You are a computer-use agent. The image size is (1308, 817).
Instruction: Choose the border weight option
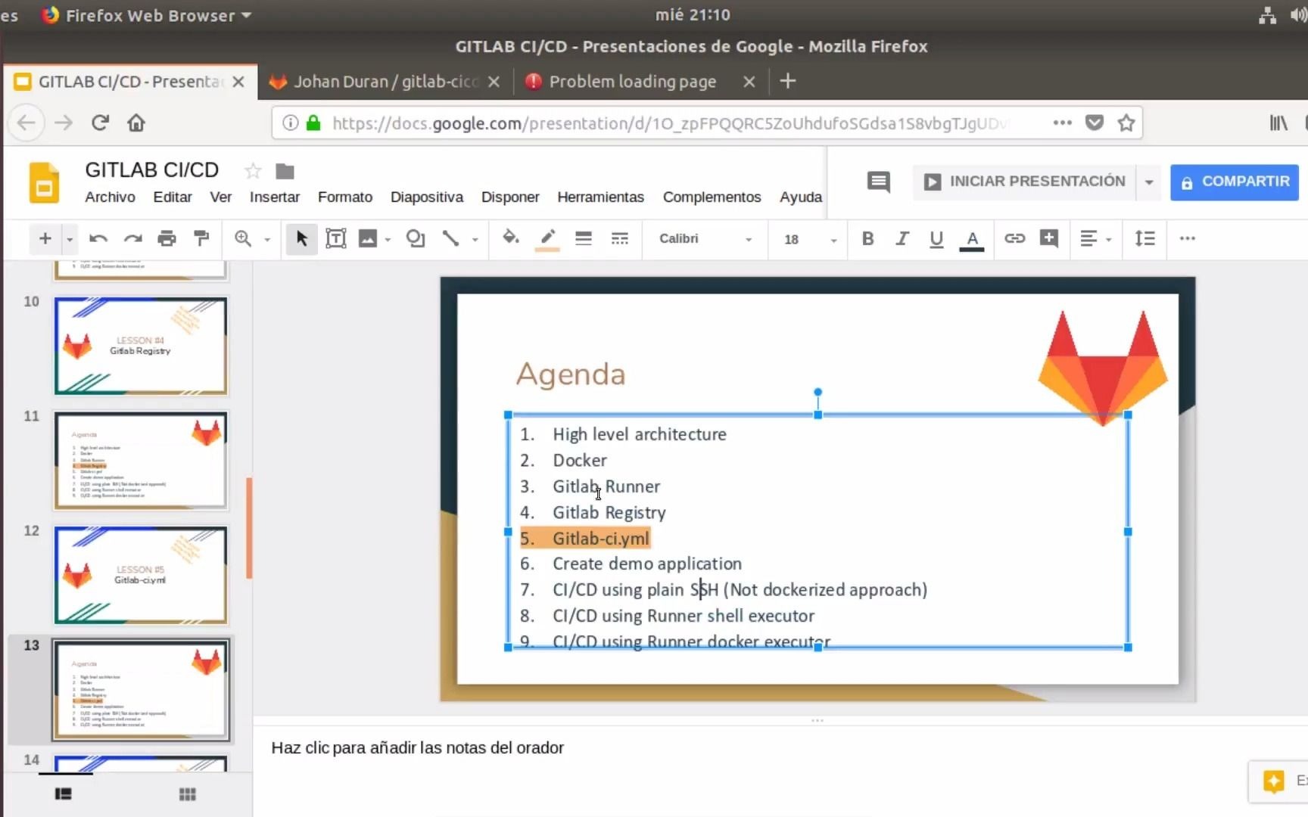click(x=583, y=239)
